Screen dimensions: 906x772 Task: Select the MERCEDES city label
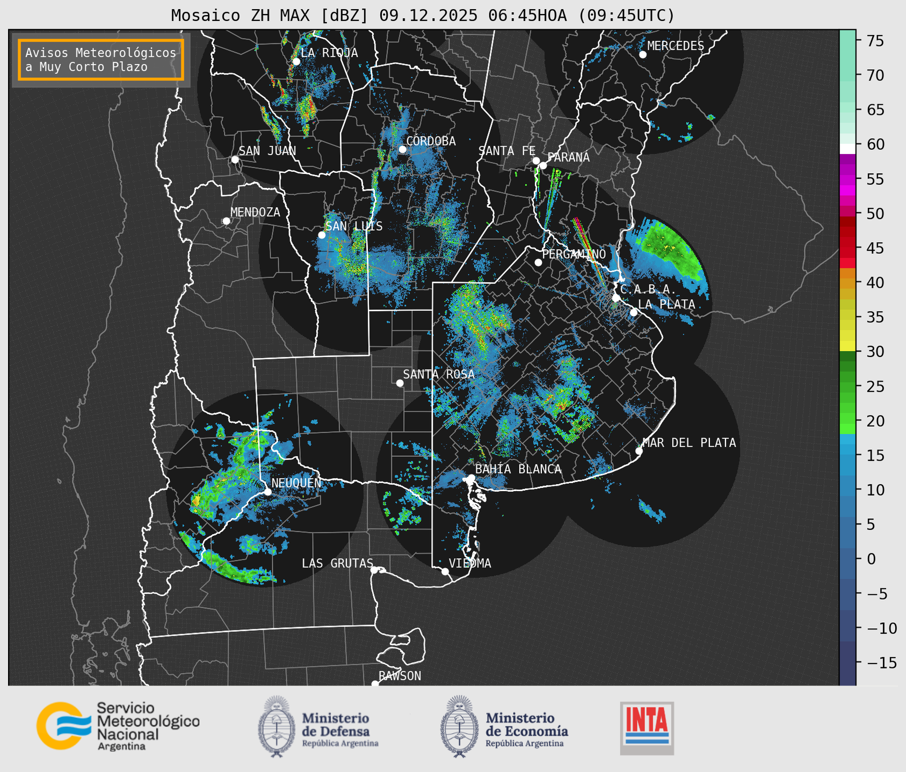click(676, 46)
